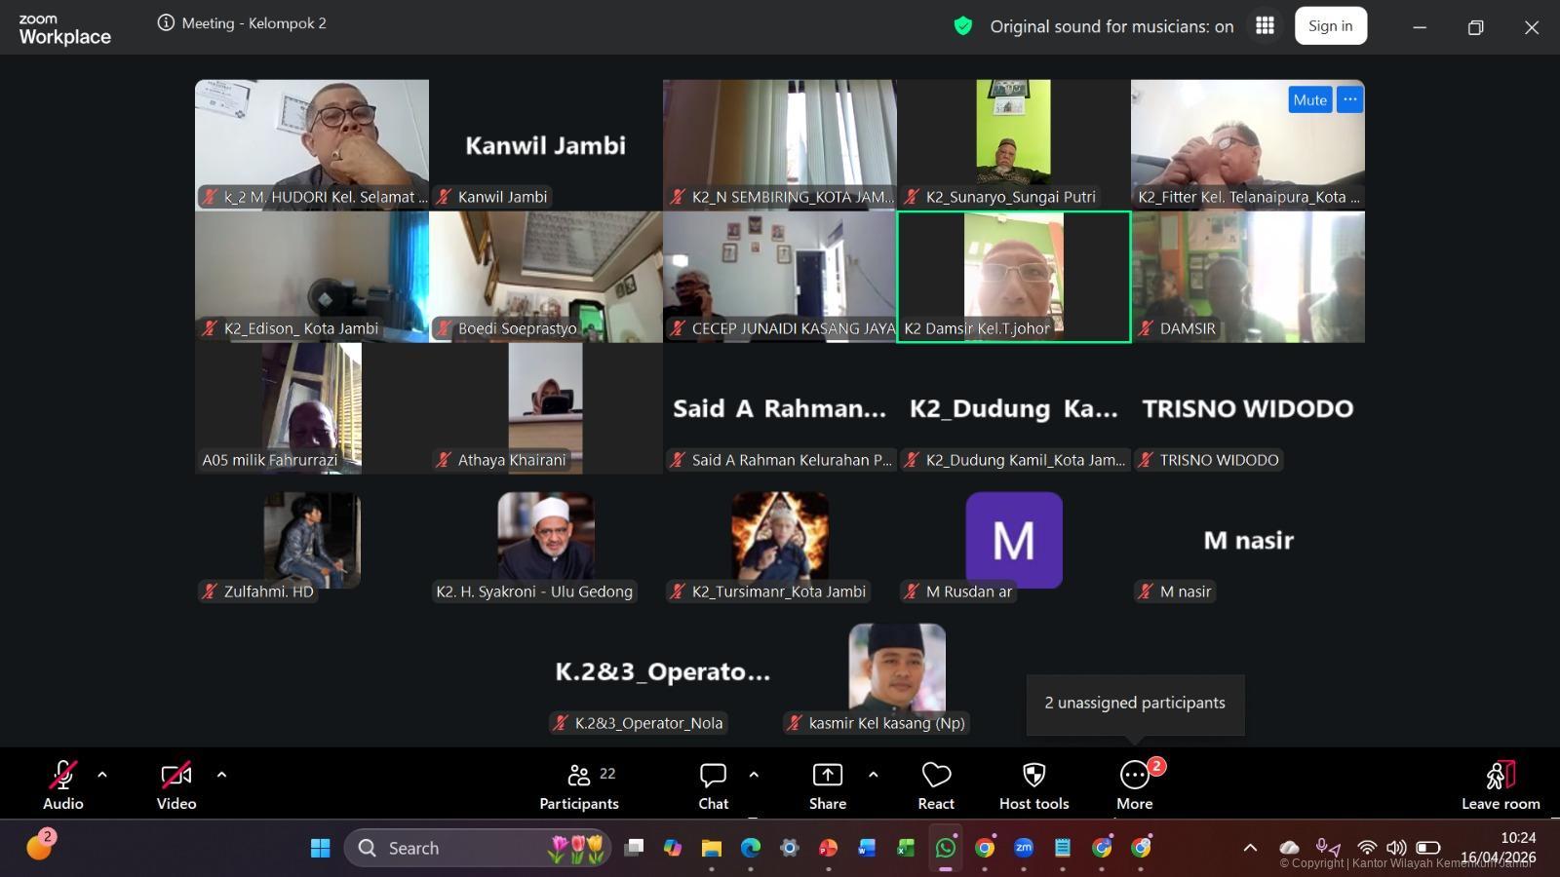This screenshot has height=877, width=1560.
Task: Click the Sign in button
Action: coord(1330,26)
